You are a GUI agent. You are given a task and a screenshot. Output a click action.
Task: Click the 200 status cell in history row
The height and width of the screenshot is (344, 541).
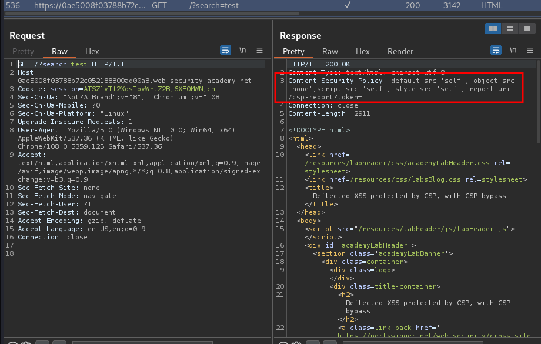[x=413, y=5]
